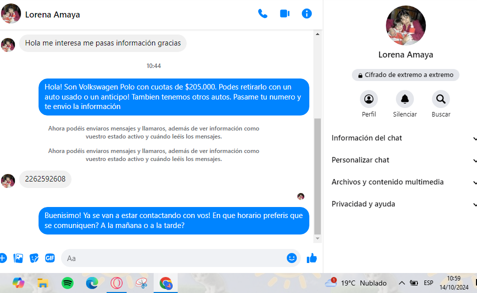The image size is (477, 293).
Task: Start a voice call with Lorena Amaya
Action: [x=263, y=13]
